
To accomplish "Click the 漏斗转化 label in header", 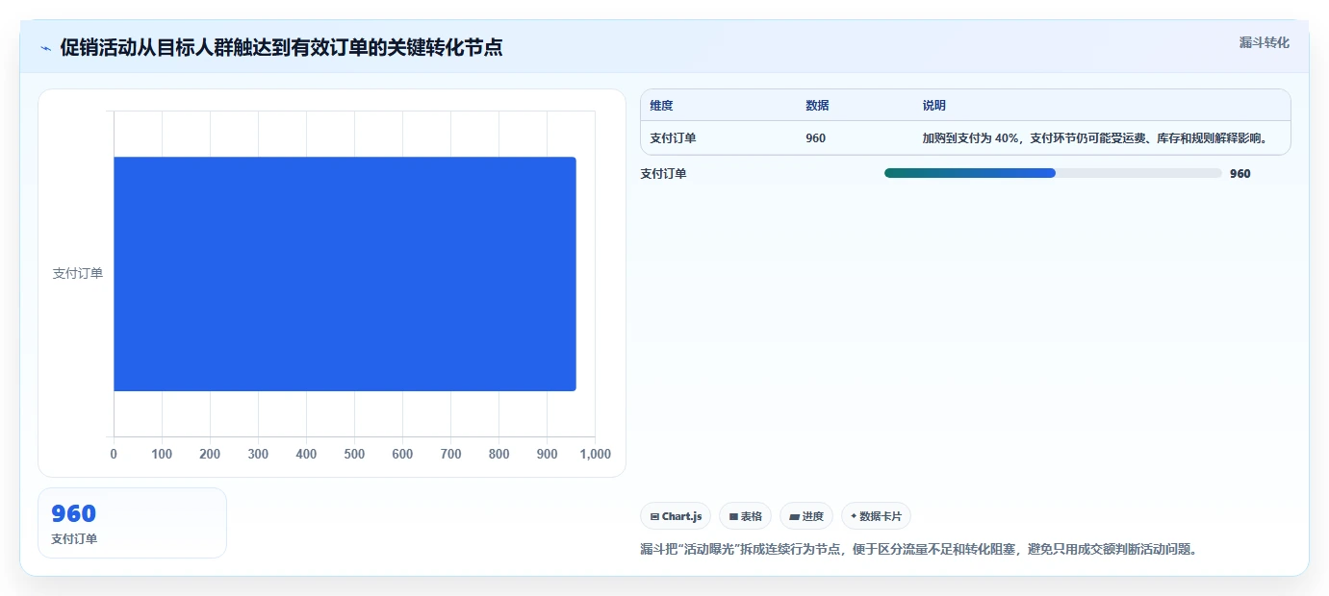I will pyautogui.click(x=1264, y=42).
